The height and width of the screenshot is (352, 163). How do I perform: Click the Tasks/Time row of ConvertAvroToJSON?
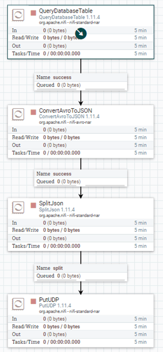(x=81, y=153)
